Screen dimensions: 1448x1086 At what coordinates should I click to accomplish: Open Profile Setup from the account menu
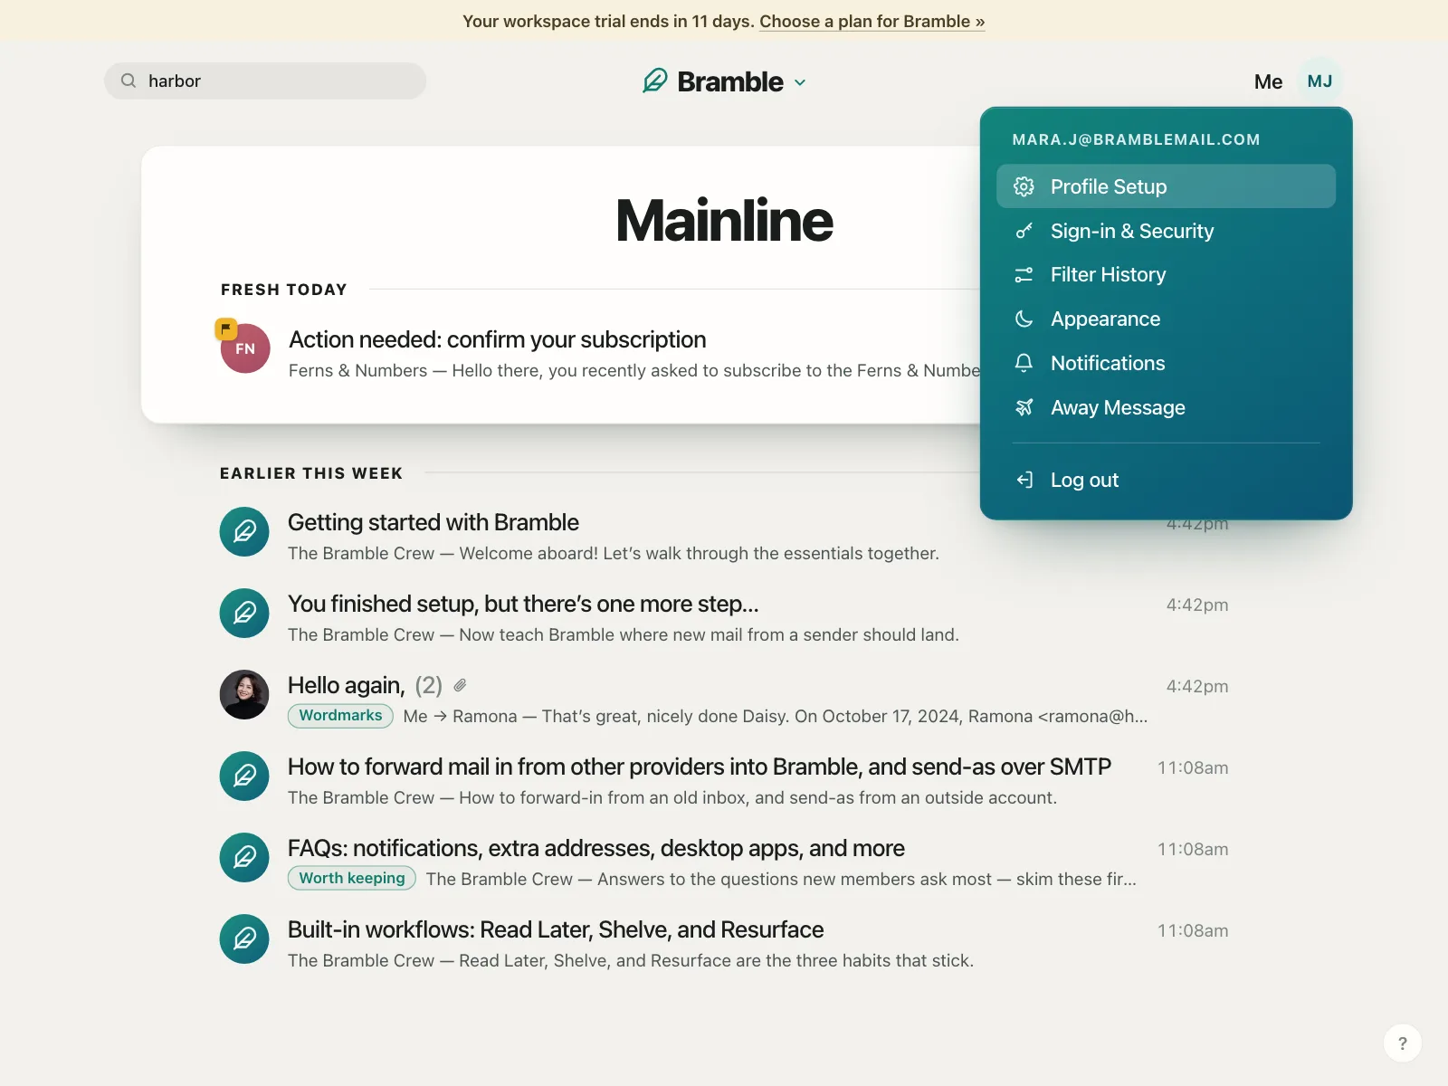(1166, 186)
